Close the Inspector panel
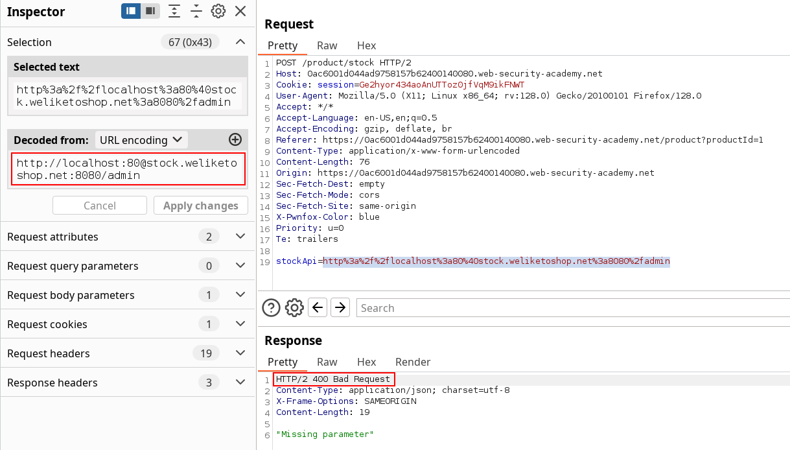 [x=240, y=11]
